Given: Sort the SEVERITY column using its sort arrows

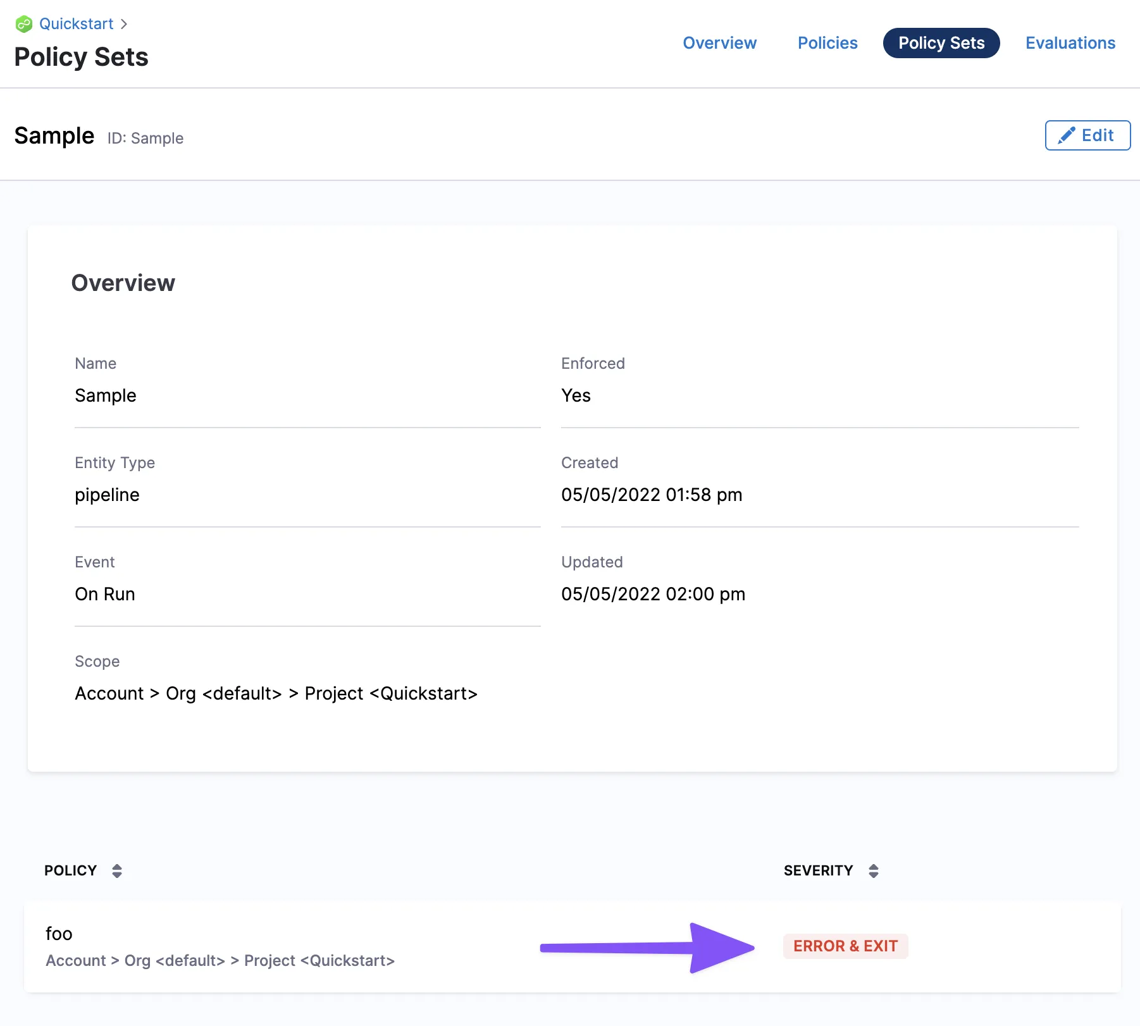Looking at the screenshot, I should [874, 870].
